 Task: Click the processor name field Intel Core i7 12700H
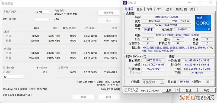[x=166, y=17]
